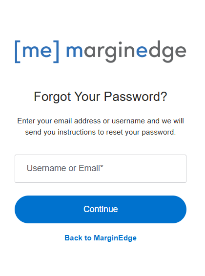Screen dimensions: 205x276
Task: Click the 'Enter your email address' instruction line
Action: pyautogui.click(x=101, y=121)
